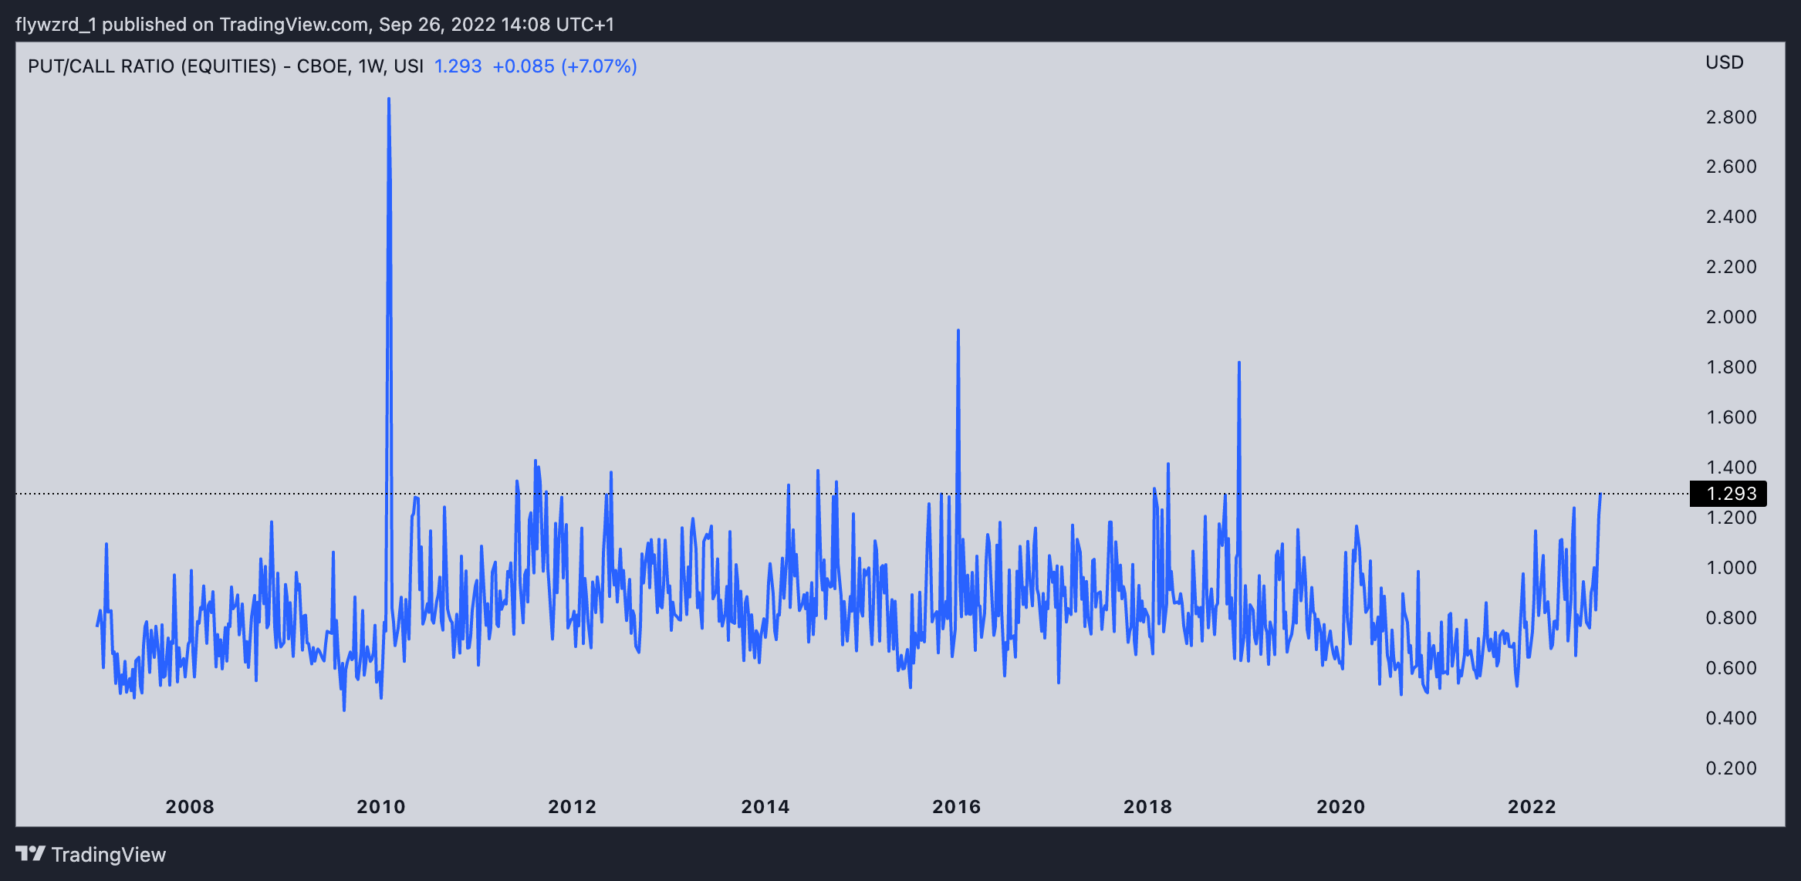The width and height of the screenshot is (1801, 881).
Task: Select the 2022 label on time axis
Action: [1532, 807]
